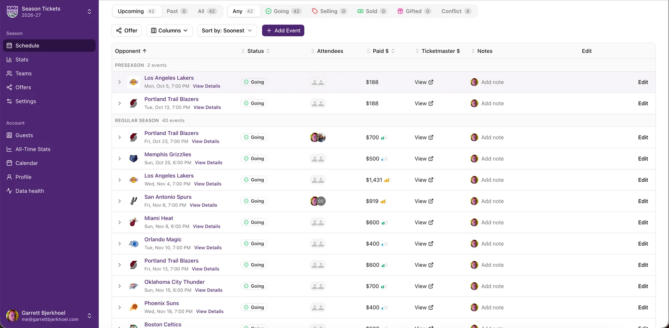Expand the Memphis Grizzlies row

(x=119, y=158)
